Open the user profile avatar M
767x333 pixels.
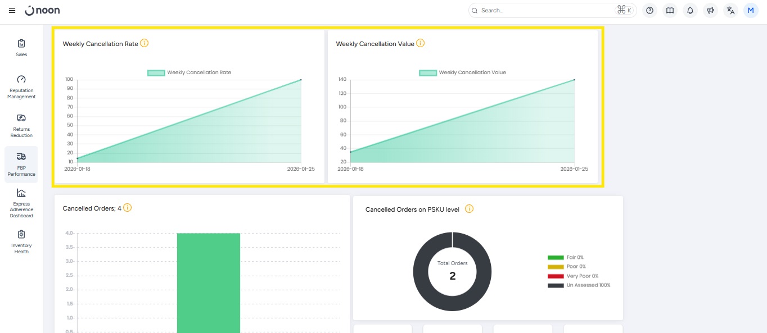[751, 11]
